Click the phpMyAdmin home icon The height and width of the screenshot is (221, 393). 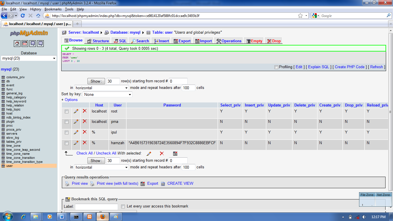[17, 44]
